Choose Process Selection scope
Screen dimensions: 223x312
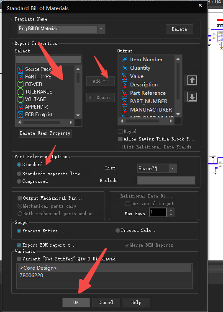coord(118,230)
